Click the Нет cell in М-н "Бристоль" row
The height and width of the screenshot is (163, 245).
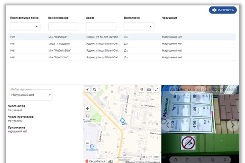pos(13,57)
